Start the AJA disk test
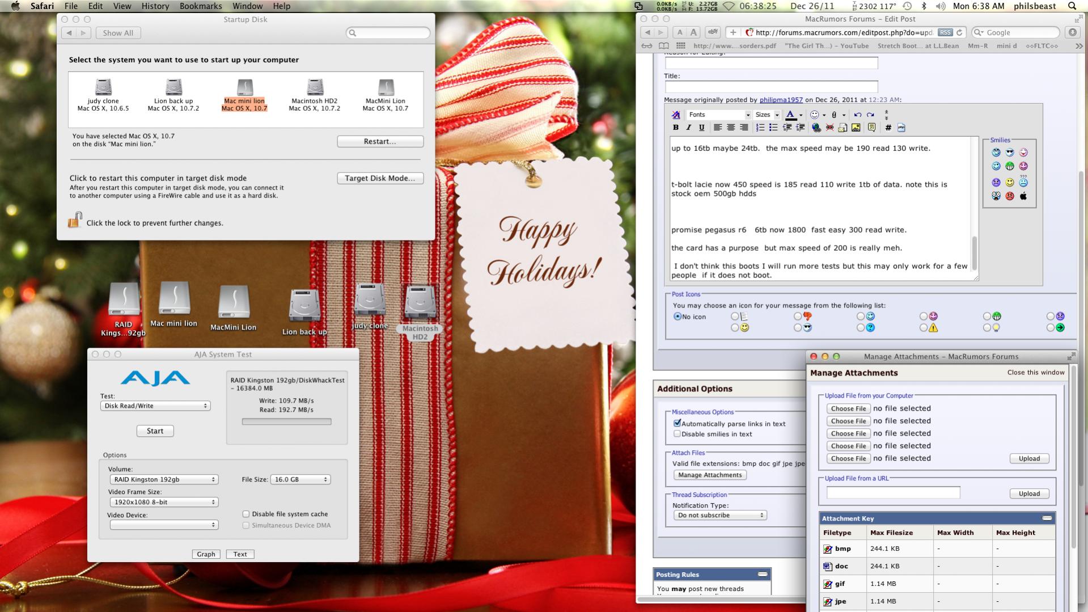 click(x=155, y=431)
